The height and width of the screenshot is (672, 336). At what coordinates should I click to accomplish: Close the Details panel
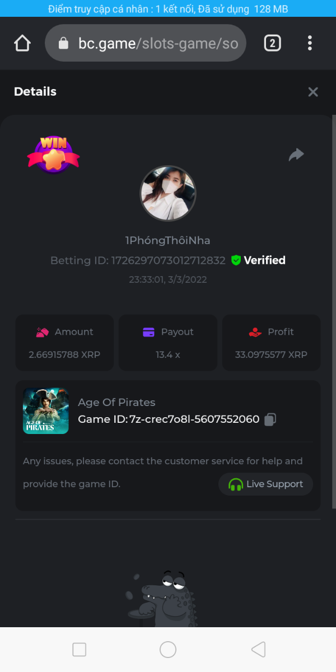(313, 92)
